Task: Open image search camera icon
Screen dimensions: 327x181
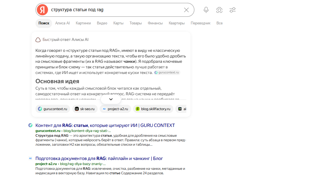Action: click(x=219, y=10)
